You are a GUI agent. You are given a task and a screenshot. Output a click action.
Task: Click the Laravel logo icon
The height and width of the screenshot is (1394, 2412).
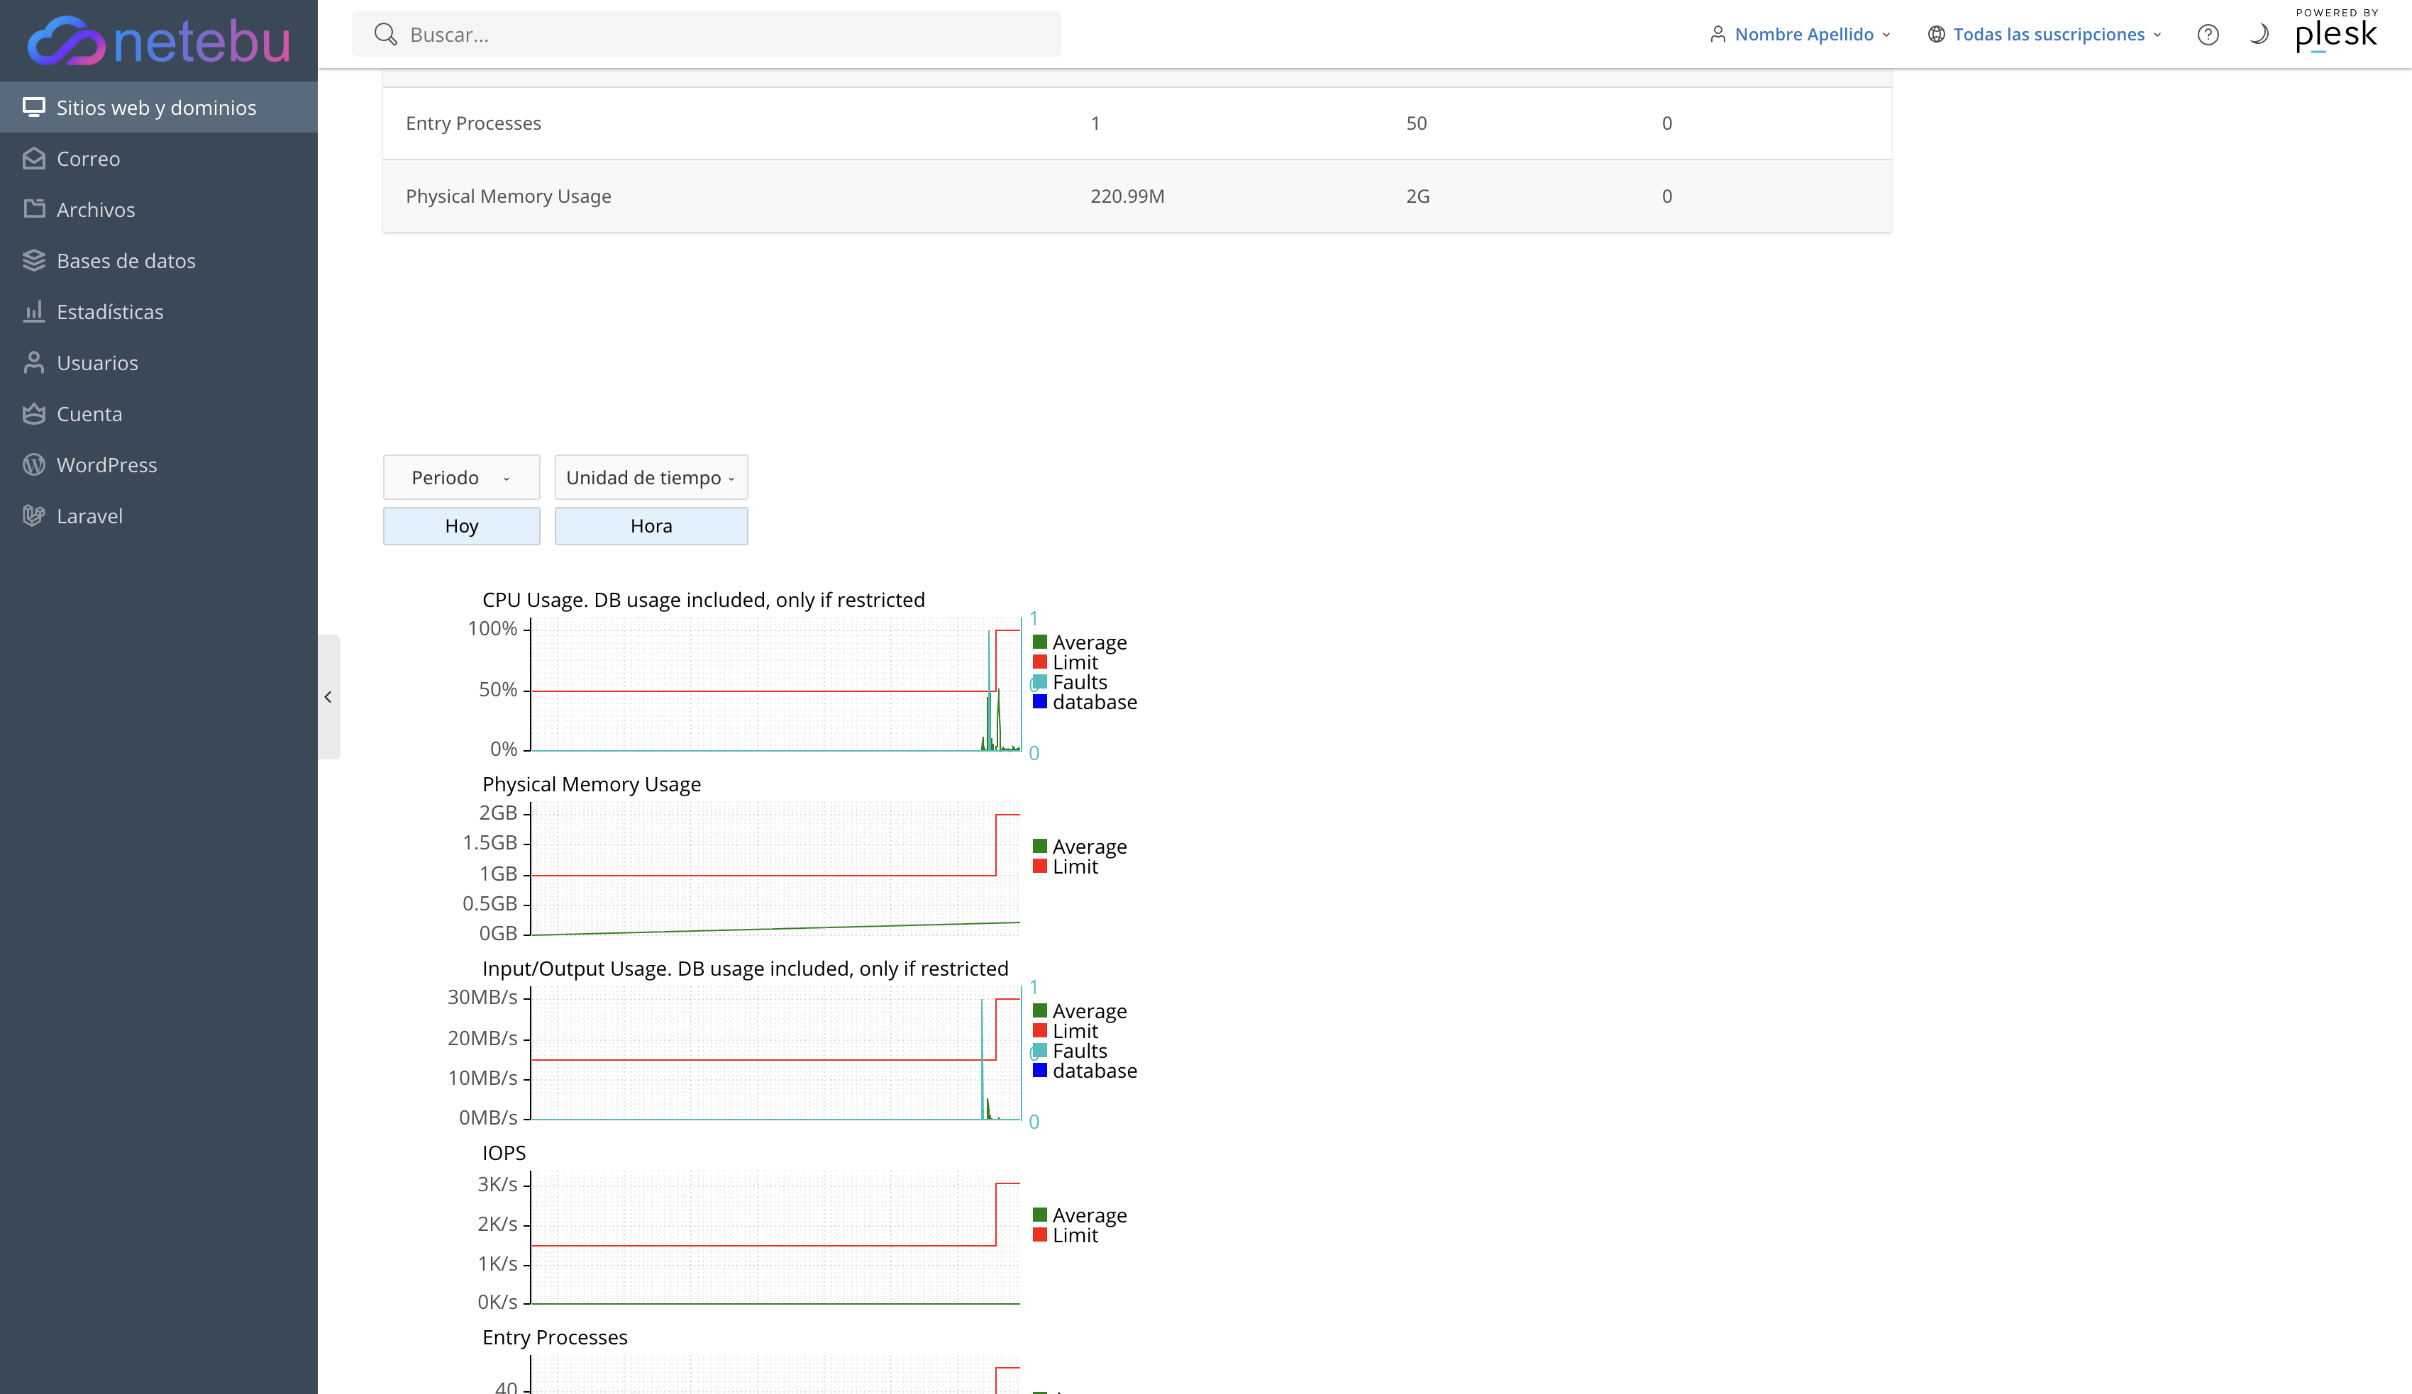(33, 515)
